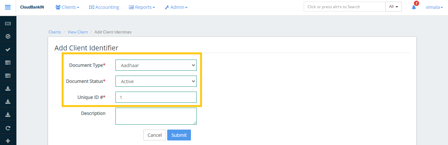
Task: Open the compass navigation icon
Action: [8, 36]
